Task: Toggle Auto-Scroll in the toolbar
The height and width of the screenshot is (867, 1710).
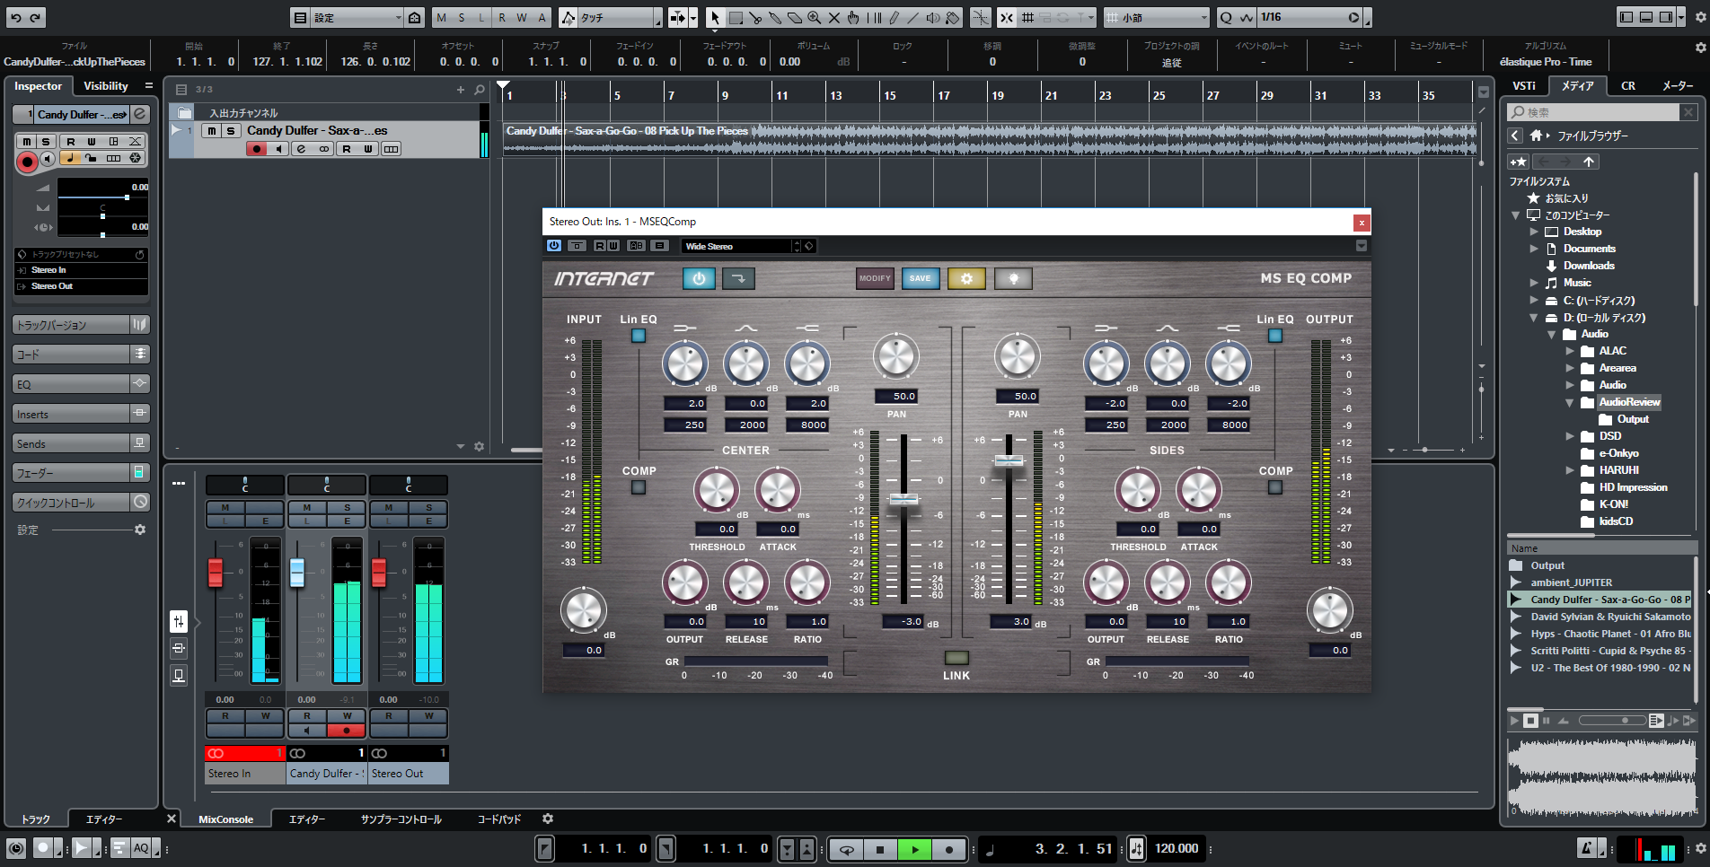Action: click(678, 17)
